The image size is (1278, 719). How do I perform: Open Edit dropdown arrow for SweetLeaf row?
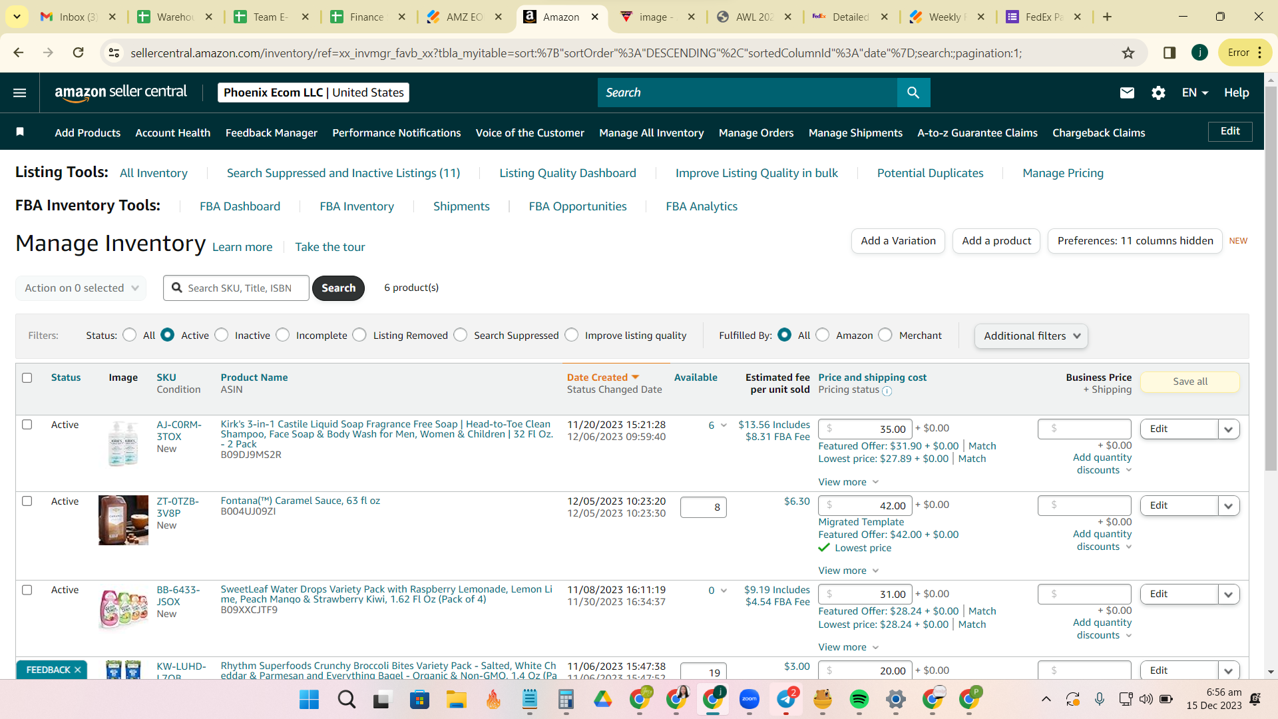point(1229,595)
